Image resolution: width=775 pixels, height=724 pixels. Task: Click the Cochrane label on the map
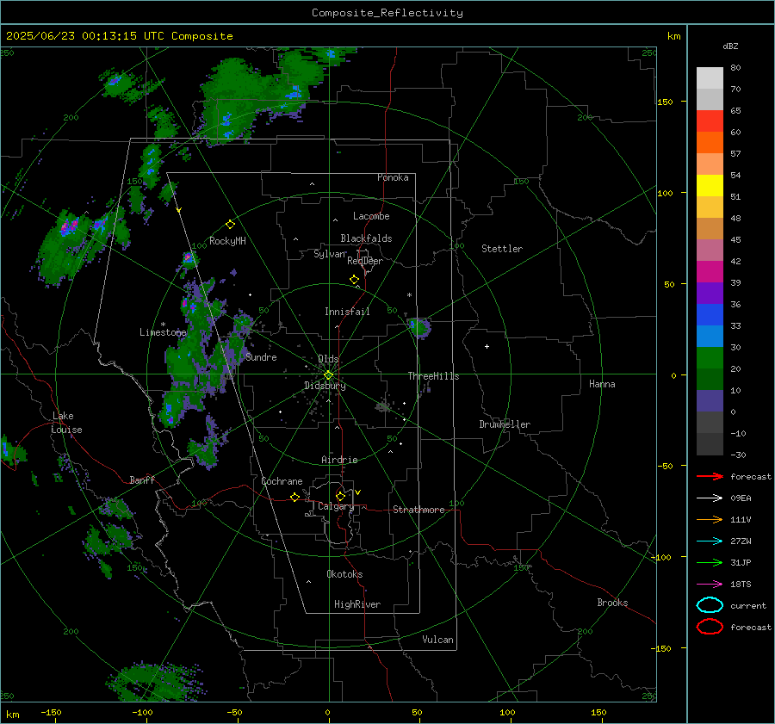(x=282, y=481)
